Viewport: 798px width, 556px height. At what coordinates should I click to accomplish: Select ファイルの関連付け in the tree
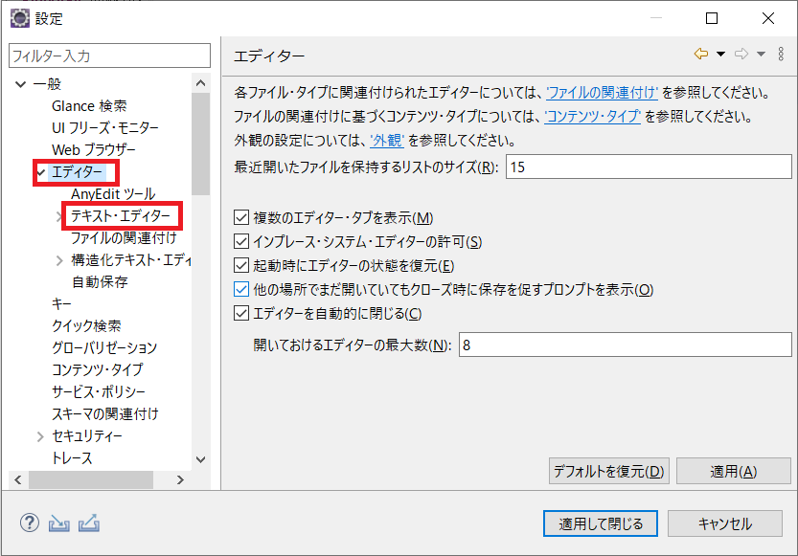[124, 238]
